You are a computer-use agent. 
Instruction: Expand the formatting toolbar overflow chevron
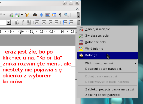click(78, 22)
